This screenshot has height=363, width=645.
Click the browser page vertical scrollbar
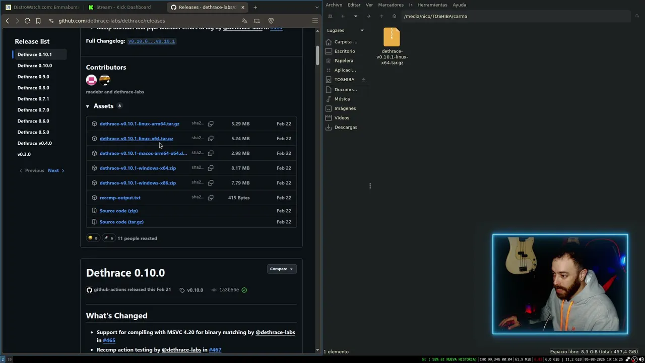point(317,55)
